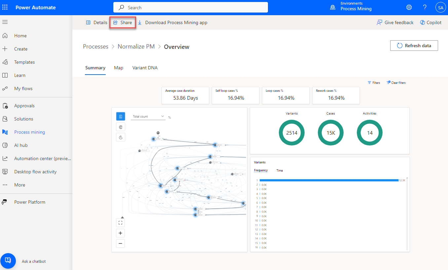Viewport: 448px width, 270px height.
Task: Select variant row 8 in list
Action: tap(261, 212)
